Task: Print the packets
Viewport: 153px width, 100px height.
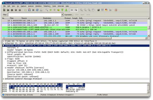Action: pos(41,10)
